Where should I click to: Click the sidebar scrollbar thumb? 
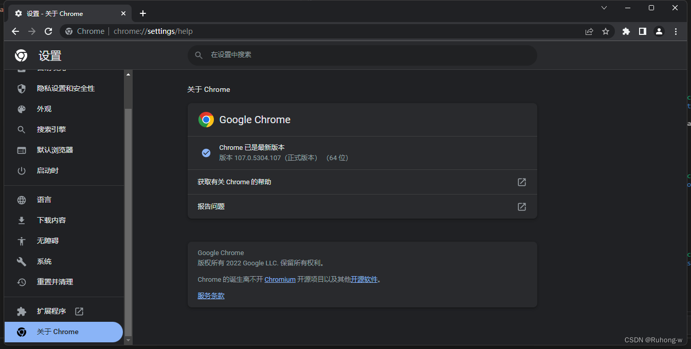click(x=129, y=222)
